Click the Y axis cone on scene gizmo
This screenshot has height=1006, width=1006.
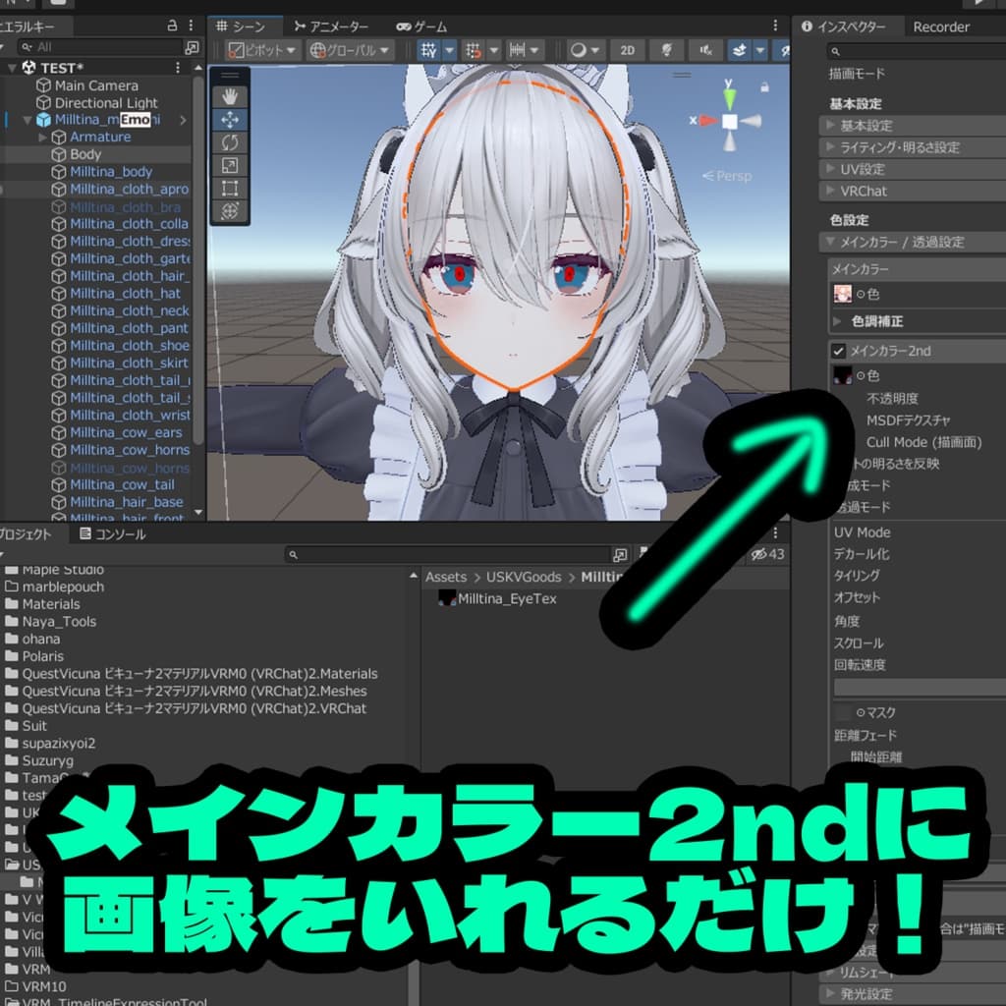[730, 98]
